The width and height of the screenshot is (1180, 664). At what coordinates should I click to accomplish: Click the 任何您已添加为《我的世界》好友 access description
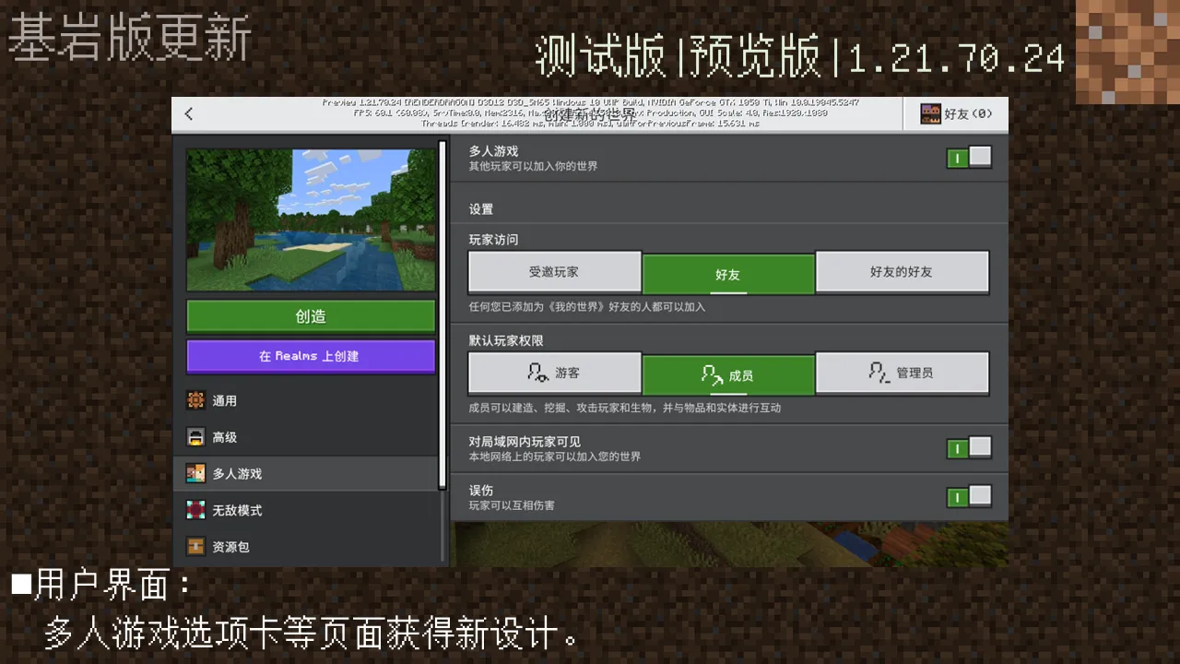(587, 307)
